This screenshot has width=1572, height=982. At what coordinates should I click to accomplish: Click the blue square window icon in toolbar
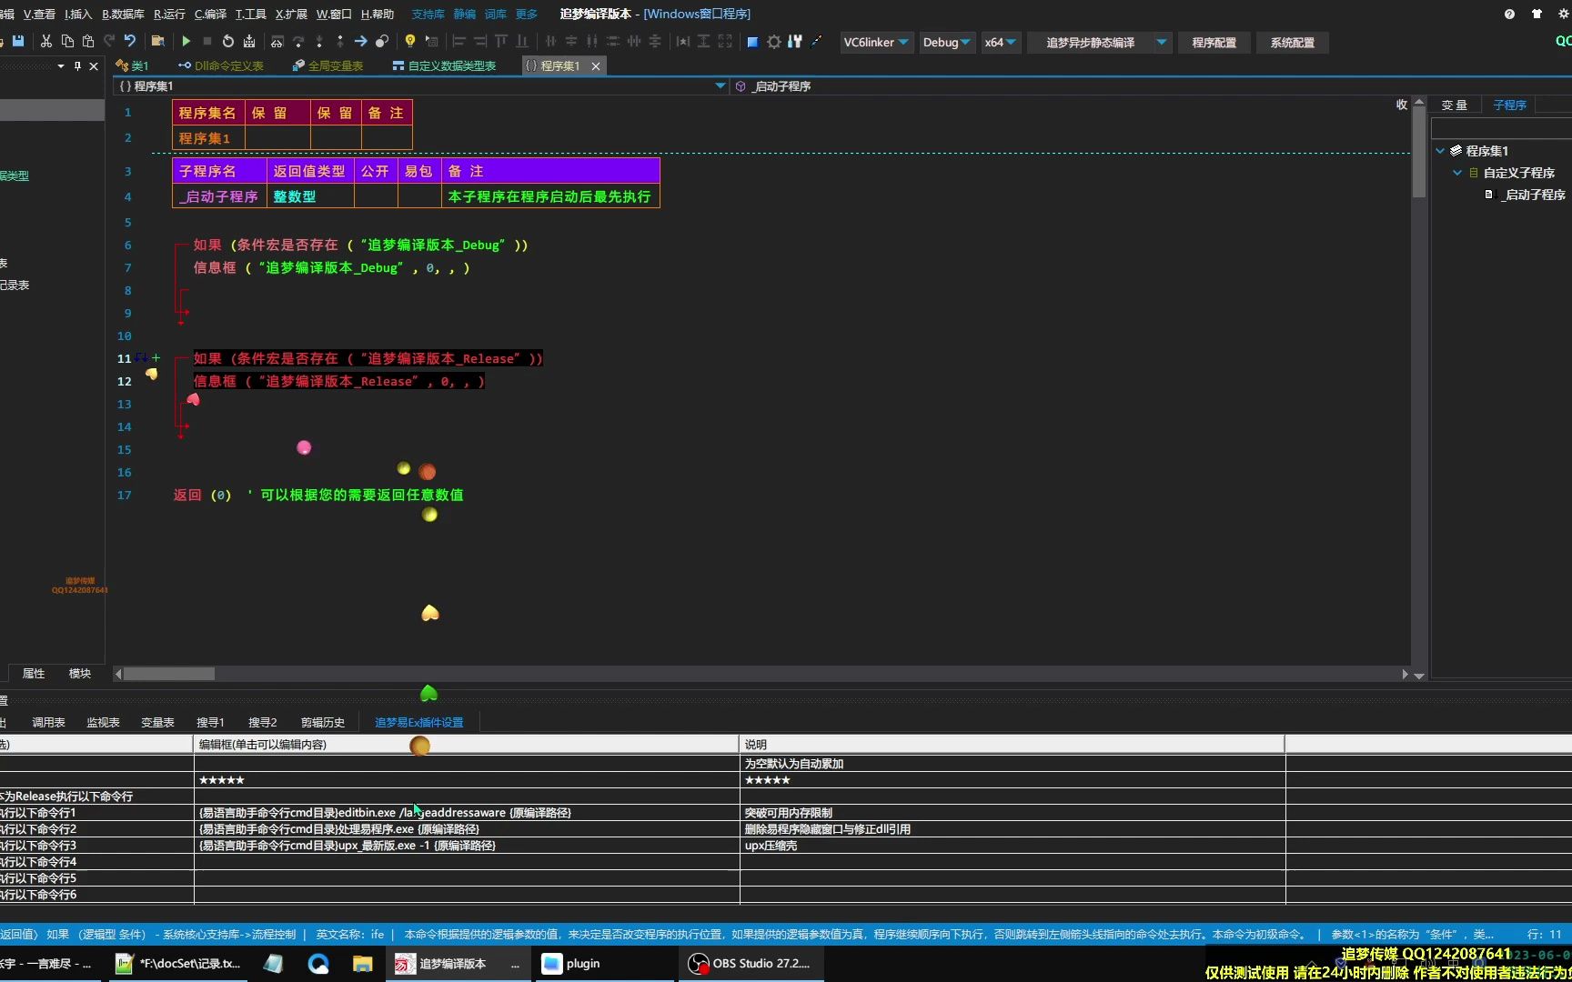752,42
